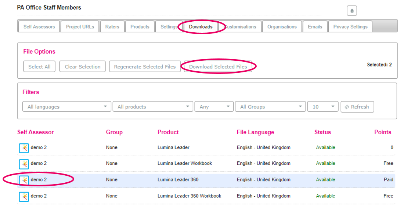Click the Status column header

(322, 132)
